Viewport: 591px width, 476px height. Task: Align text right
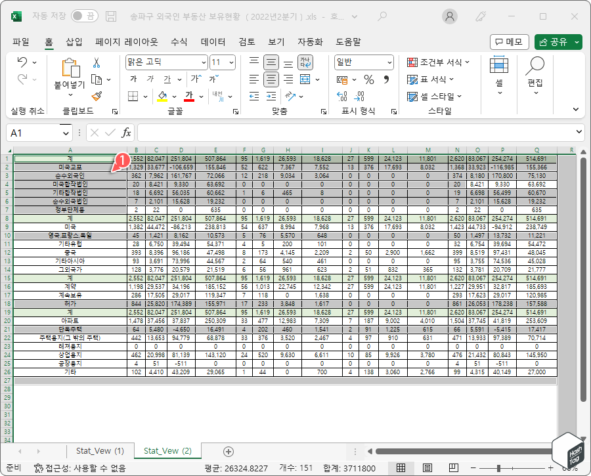point(288,79)
